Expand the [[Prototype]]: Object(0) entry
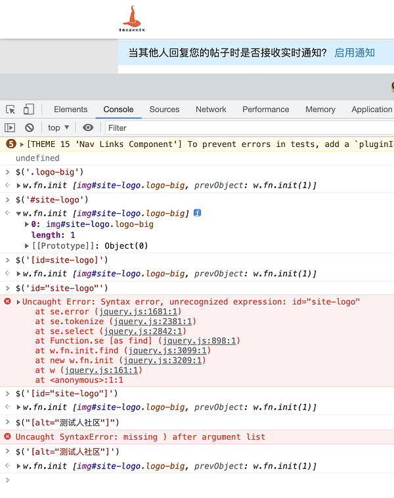The height and width of the screenshot is (498, 394). pos(27,246)
